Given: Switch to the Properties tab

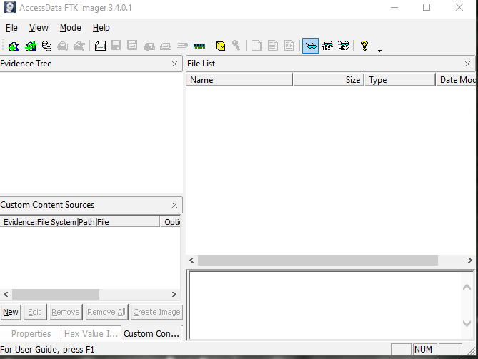Looking at the screenshot, I should pyautogui.click(x=31, y=334).
